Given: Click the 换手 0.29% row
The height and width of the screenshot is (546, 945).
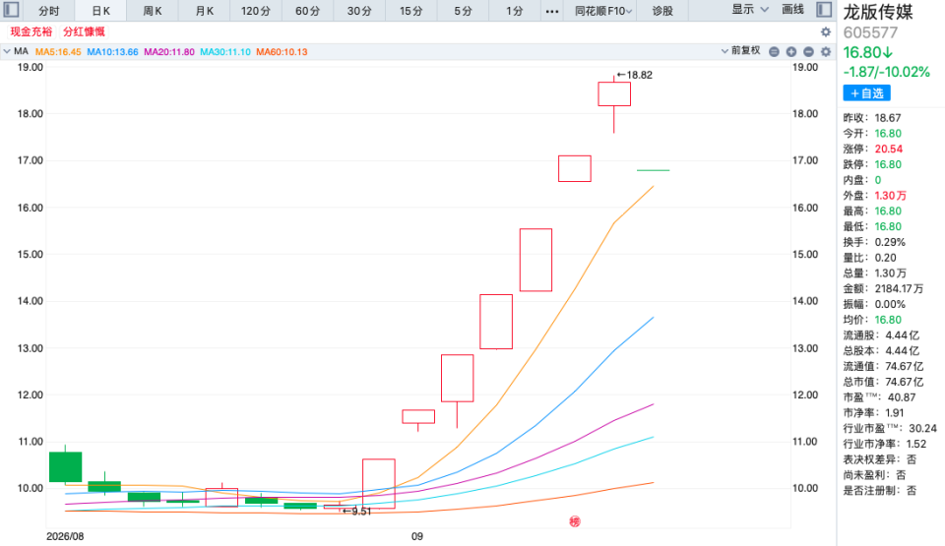Looking at the screenshot, I should [874, 242].
